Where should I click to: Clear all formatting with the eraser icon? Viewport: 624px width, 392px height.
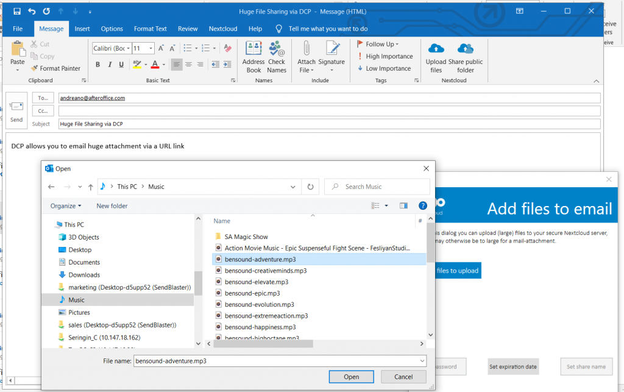228,48
